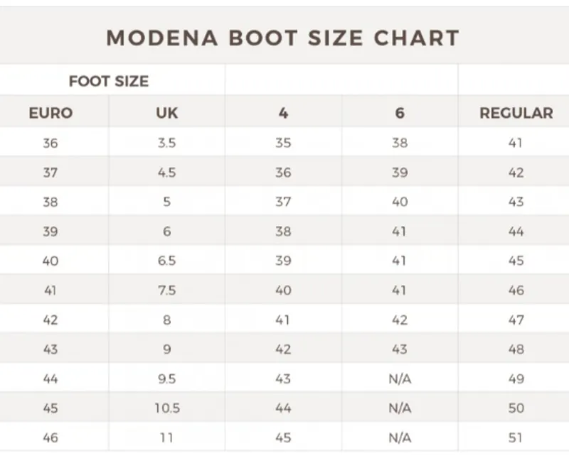This screenshot has width=569, height=468.
Task: Select the UK size 9.5 cell
Action: point(166,379)
